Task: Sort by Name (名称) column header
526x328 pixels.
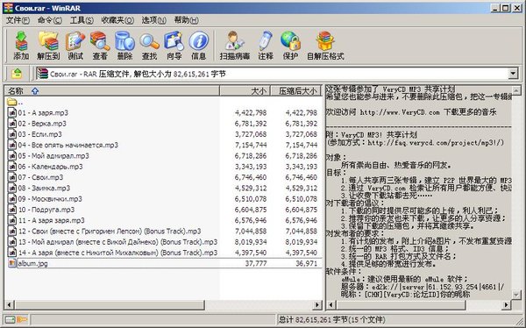Action: click(x=112, y=91)
